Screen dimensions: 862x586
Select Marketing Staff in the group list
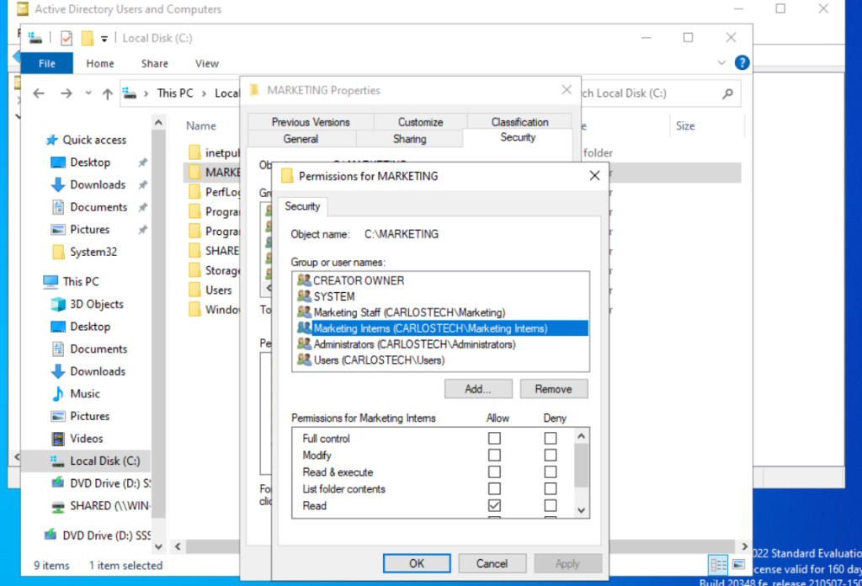click(409, 312)
